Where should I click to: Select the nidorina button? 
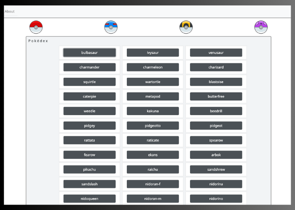click(x=216, y=184)
